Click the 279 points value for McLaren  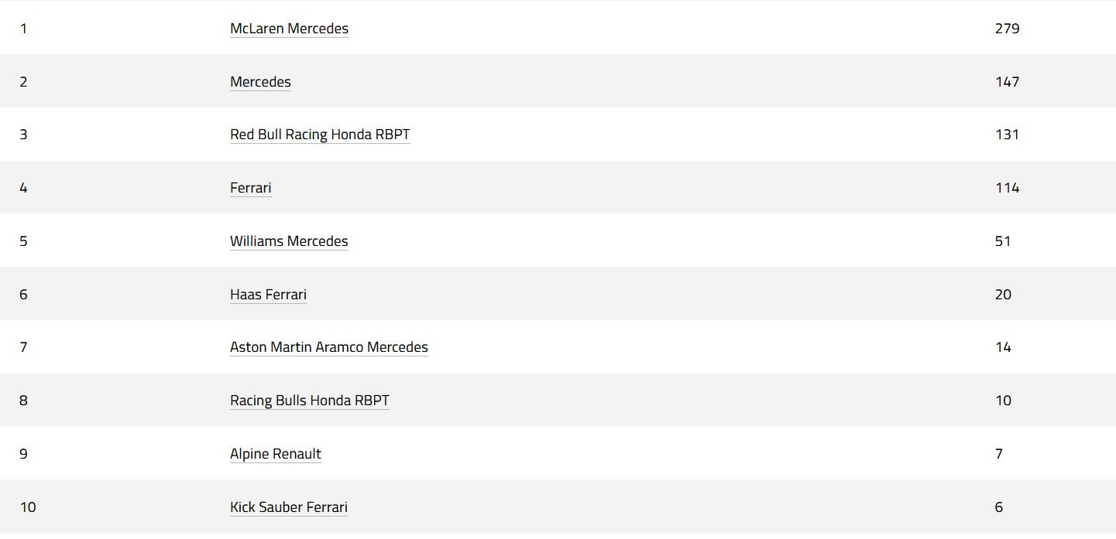pyautogui.click(x=1008, y=29)
